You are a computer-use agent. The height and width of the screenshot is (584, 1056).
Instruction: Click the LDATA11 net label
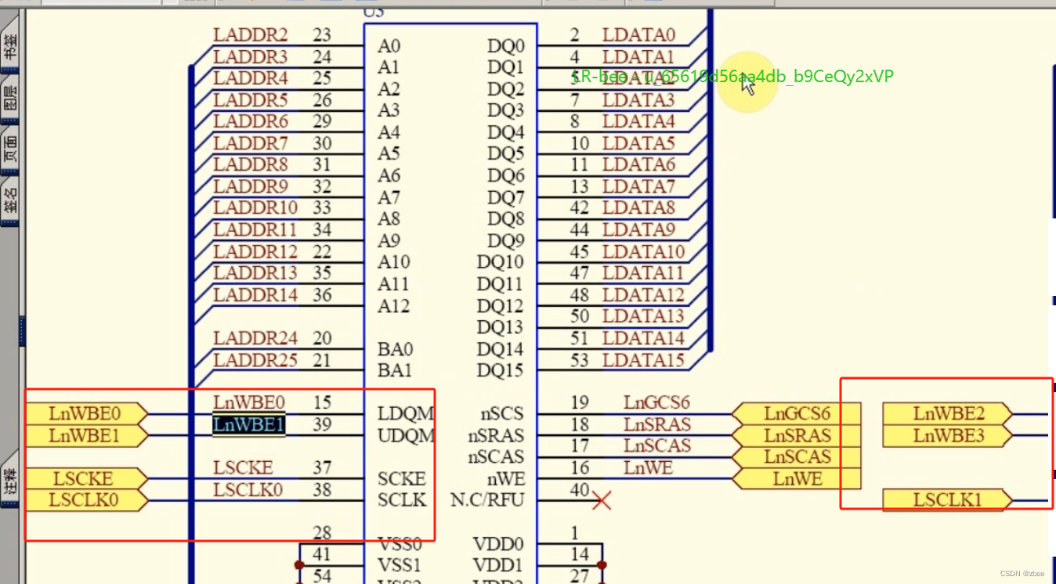tap(643, 273)
